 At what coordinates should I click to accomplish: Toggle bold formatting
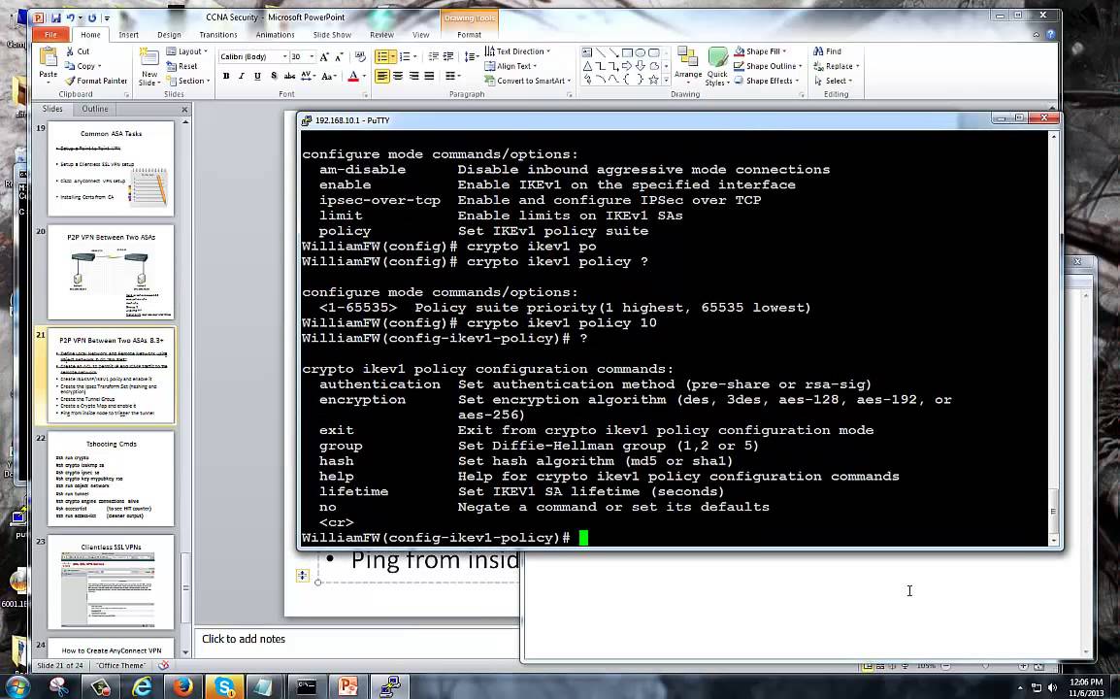pyautogui.click(x=226, y=76)
